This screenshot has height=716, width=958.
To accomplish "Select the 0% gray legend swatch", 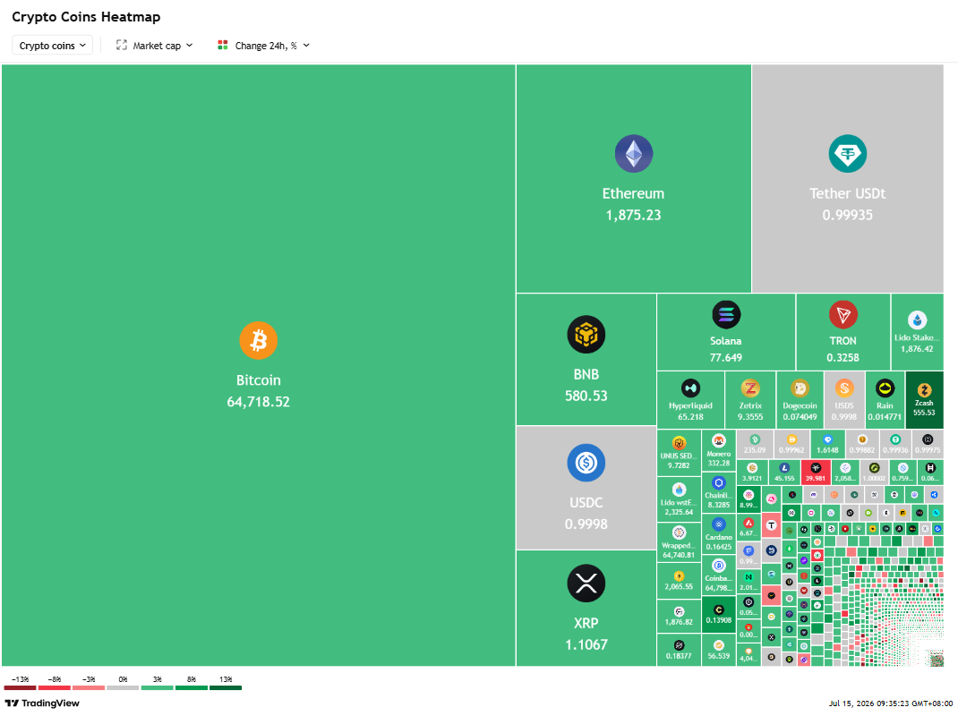I will [123, 688].
